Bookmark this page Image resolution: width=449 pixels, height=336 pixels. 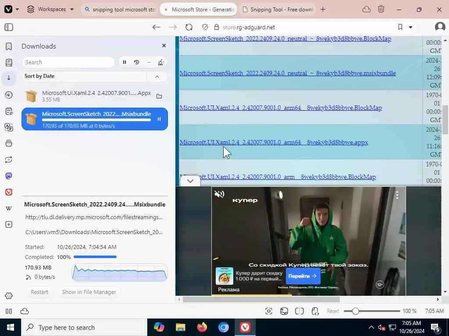pyautogui.click(x=400, y=27)
